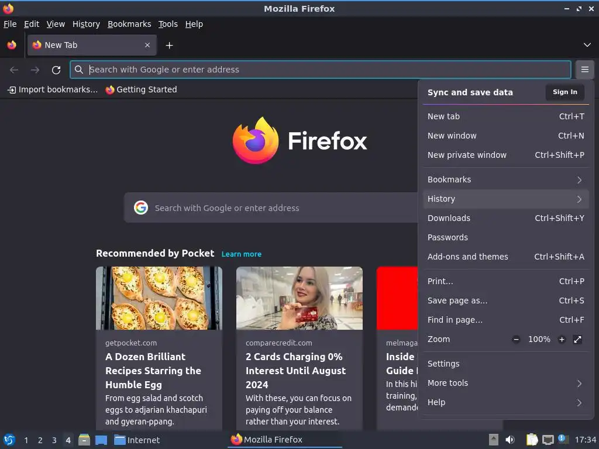Expand the Bookmarks submenu
The width and height of the screenshot is (599, 449).
coord(506,179)
